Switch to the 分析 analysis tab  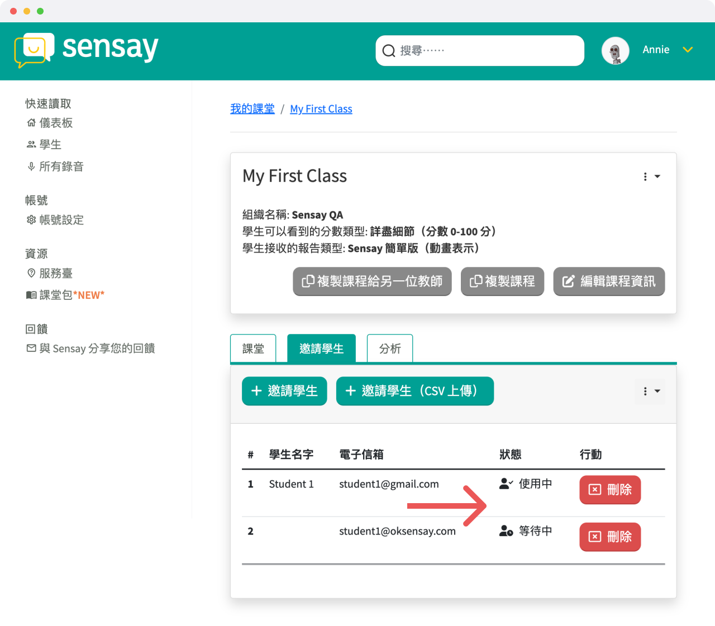point(390,348)
